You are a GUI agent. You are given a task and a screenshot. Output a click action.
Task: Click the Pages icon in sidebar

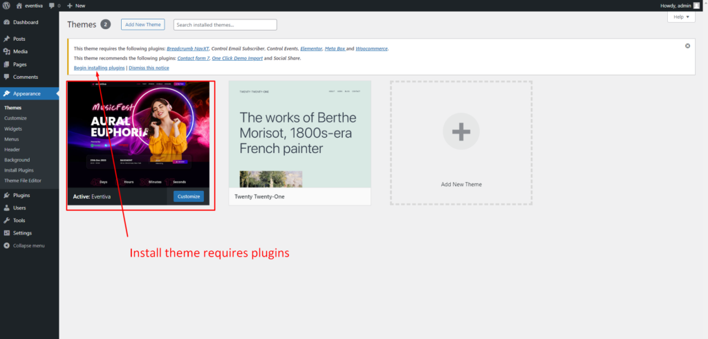[x=6, y=64]
